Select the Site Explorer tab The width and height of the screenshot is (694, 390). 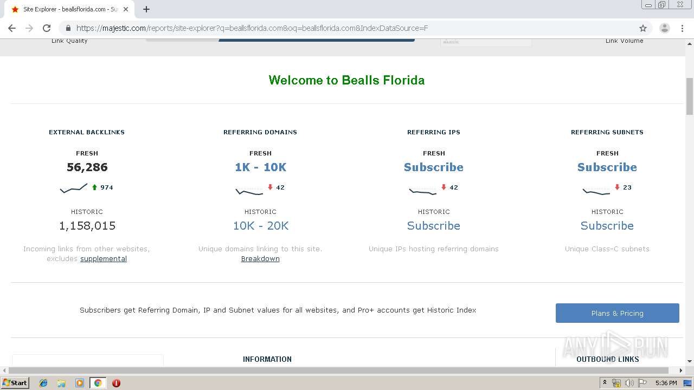(x=70, y=9)
